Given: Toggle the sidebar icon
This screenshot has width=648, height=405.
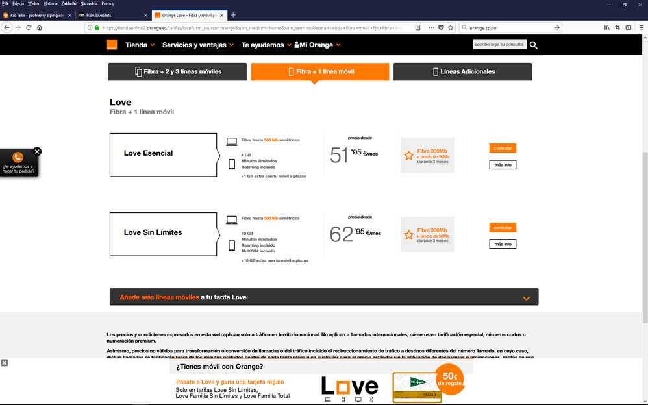Looking at the screenshot, I should (628, 28).
